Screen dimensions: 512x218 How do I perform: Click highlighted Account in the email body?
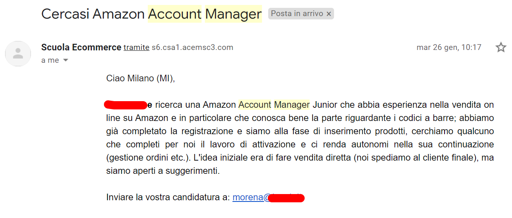pos(255,105)
